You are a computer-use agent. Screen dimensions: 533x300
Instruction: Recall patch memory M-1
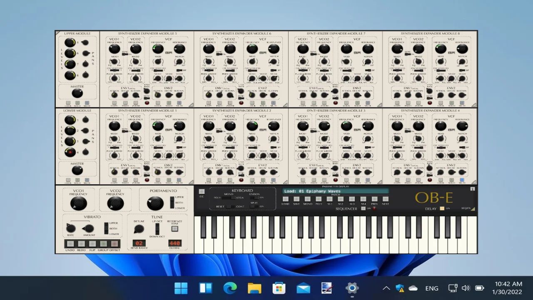click(x=330, y=199)
